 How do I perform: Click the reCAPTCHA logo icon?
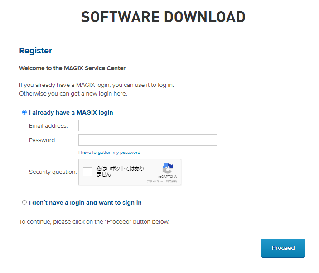[x=168, y=168]
